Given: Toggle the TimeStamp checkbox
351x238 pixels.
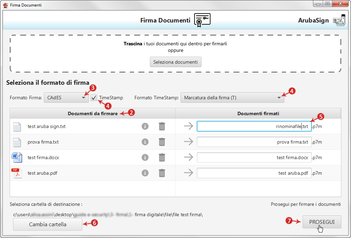Looking at the screenshot, I should [94, 98].
